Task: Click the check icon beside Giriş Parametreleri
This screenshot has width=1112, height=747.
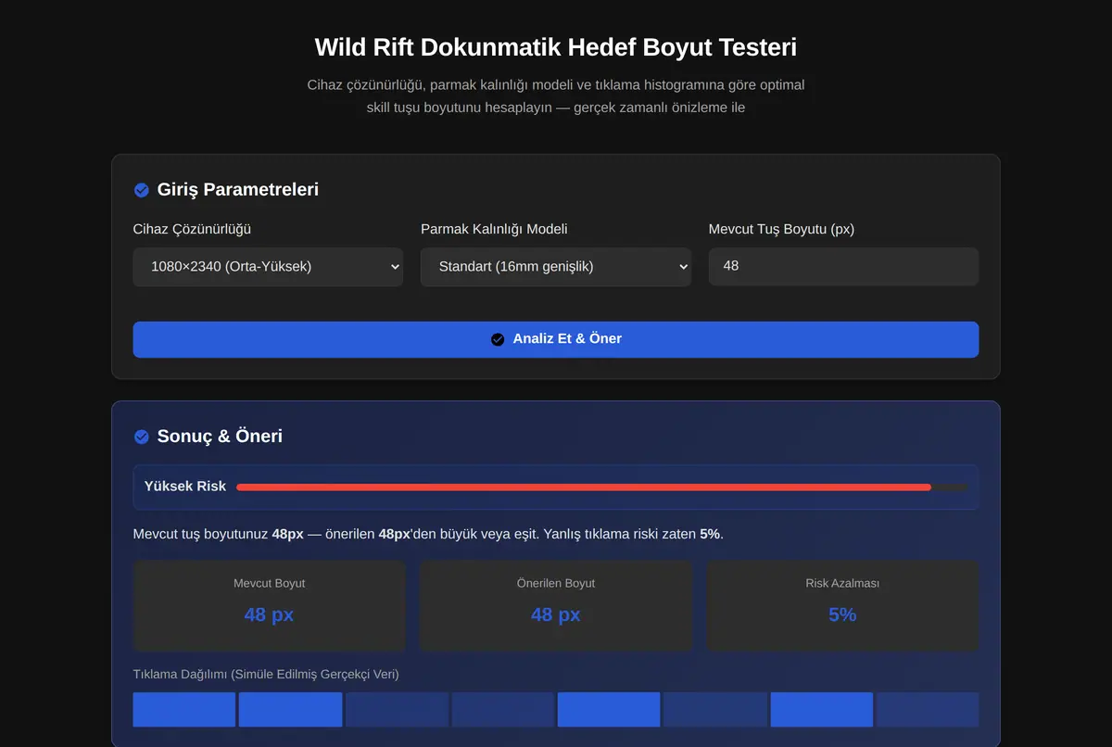Action: tap(142, 190)
